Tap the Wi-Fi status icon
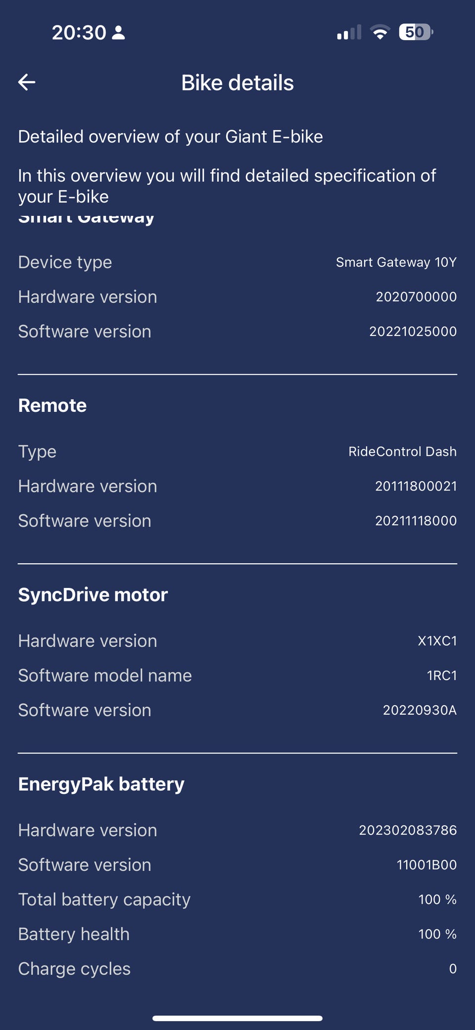 380,32
